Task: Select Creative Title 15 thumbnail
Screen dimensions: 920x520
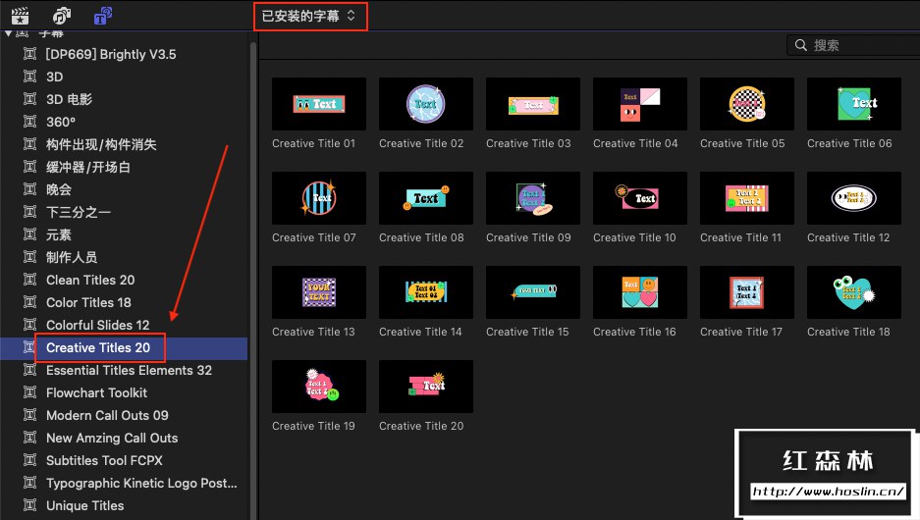Action: [533, 292]
